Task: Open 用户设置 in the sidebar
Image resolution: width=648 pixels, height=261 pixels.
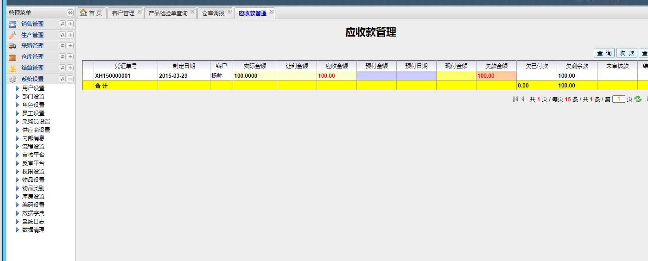Action: pyautogui.click(x=33, y=88)
